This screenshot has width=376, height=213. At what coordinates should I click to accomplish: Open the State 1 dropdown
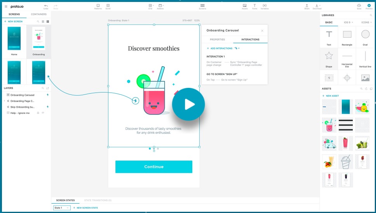click(62, 208)
